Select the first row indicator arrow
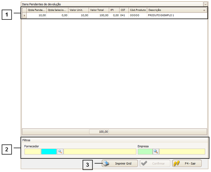Viewport: 211px width, 172px height. 24,16
